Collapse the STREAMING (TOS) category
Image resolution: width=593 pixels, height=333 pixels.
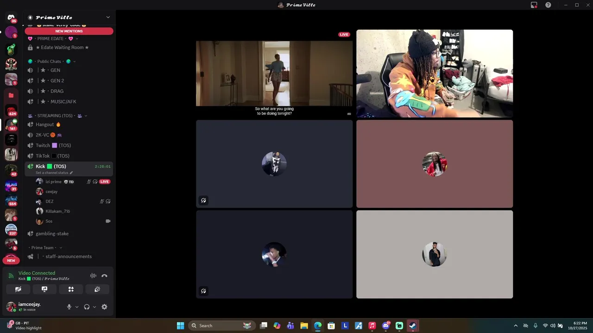[57, 116]
